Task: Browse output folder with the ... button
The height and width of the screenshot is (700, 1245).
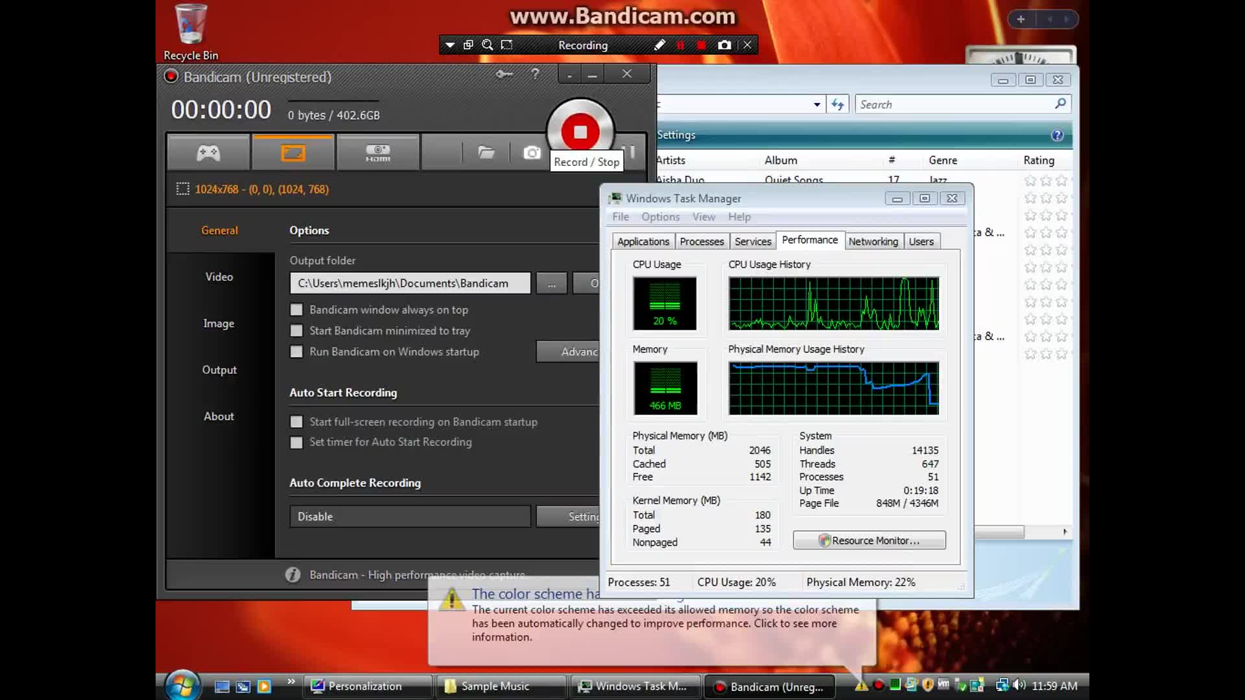Action: [552, 283]
